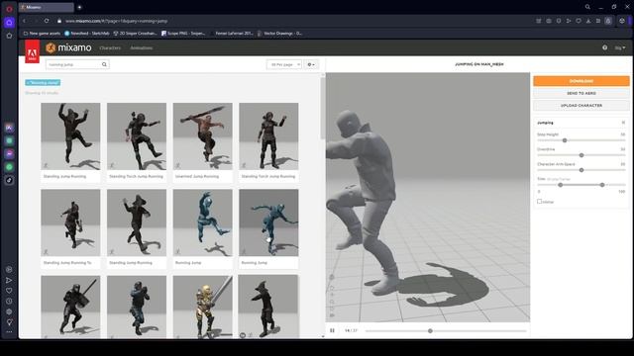Viewport: 634px width, 356px height.
Task: Click the animation timeline scrubber
Action: (430, 331)
